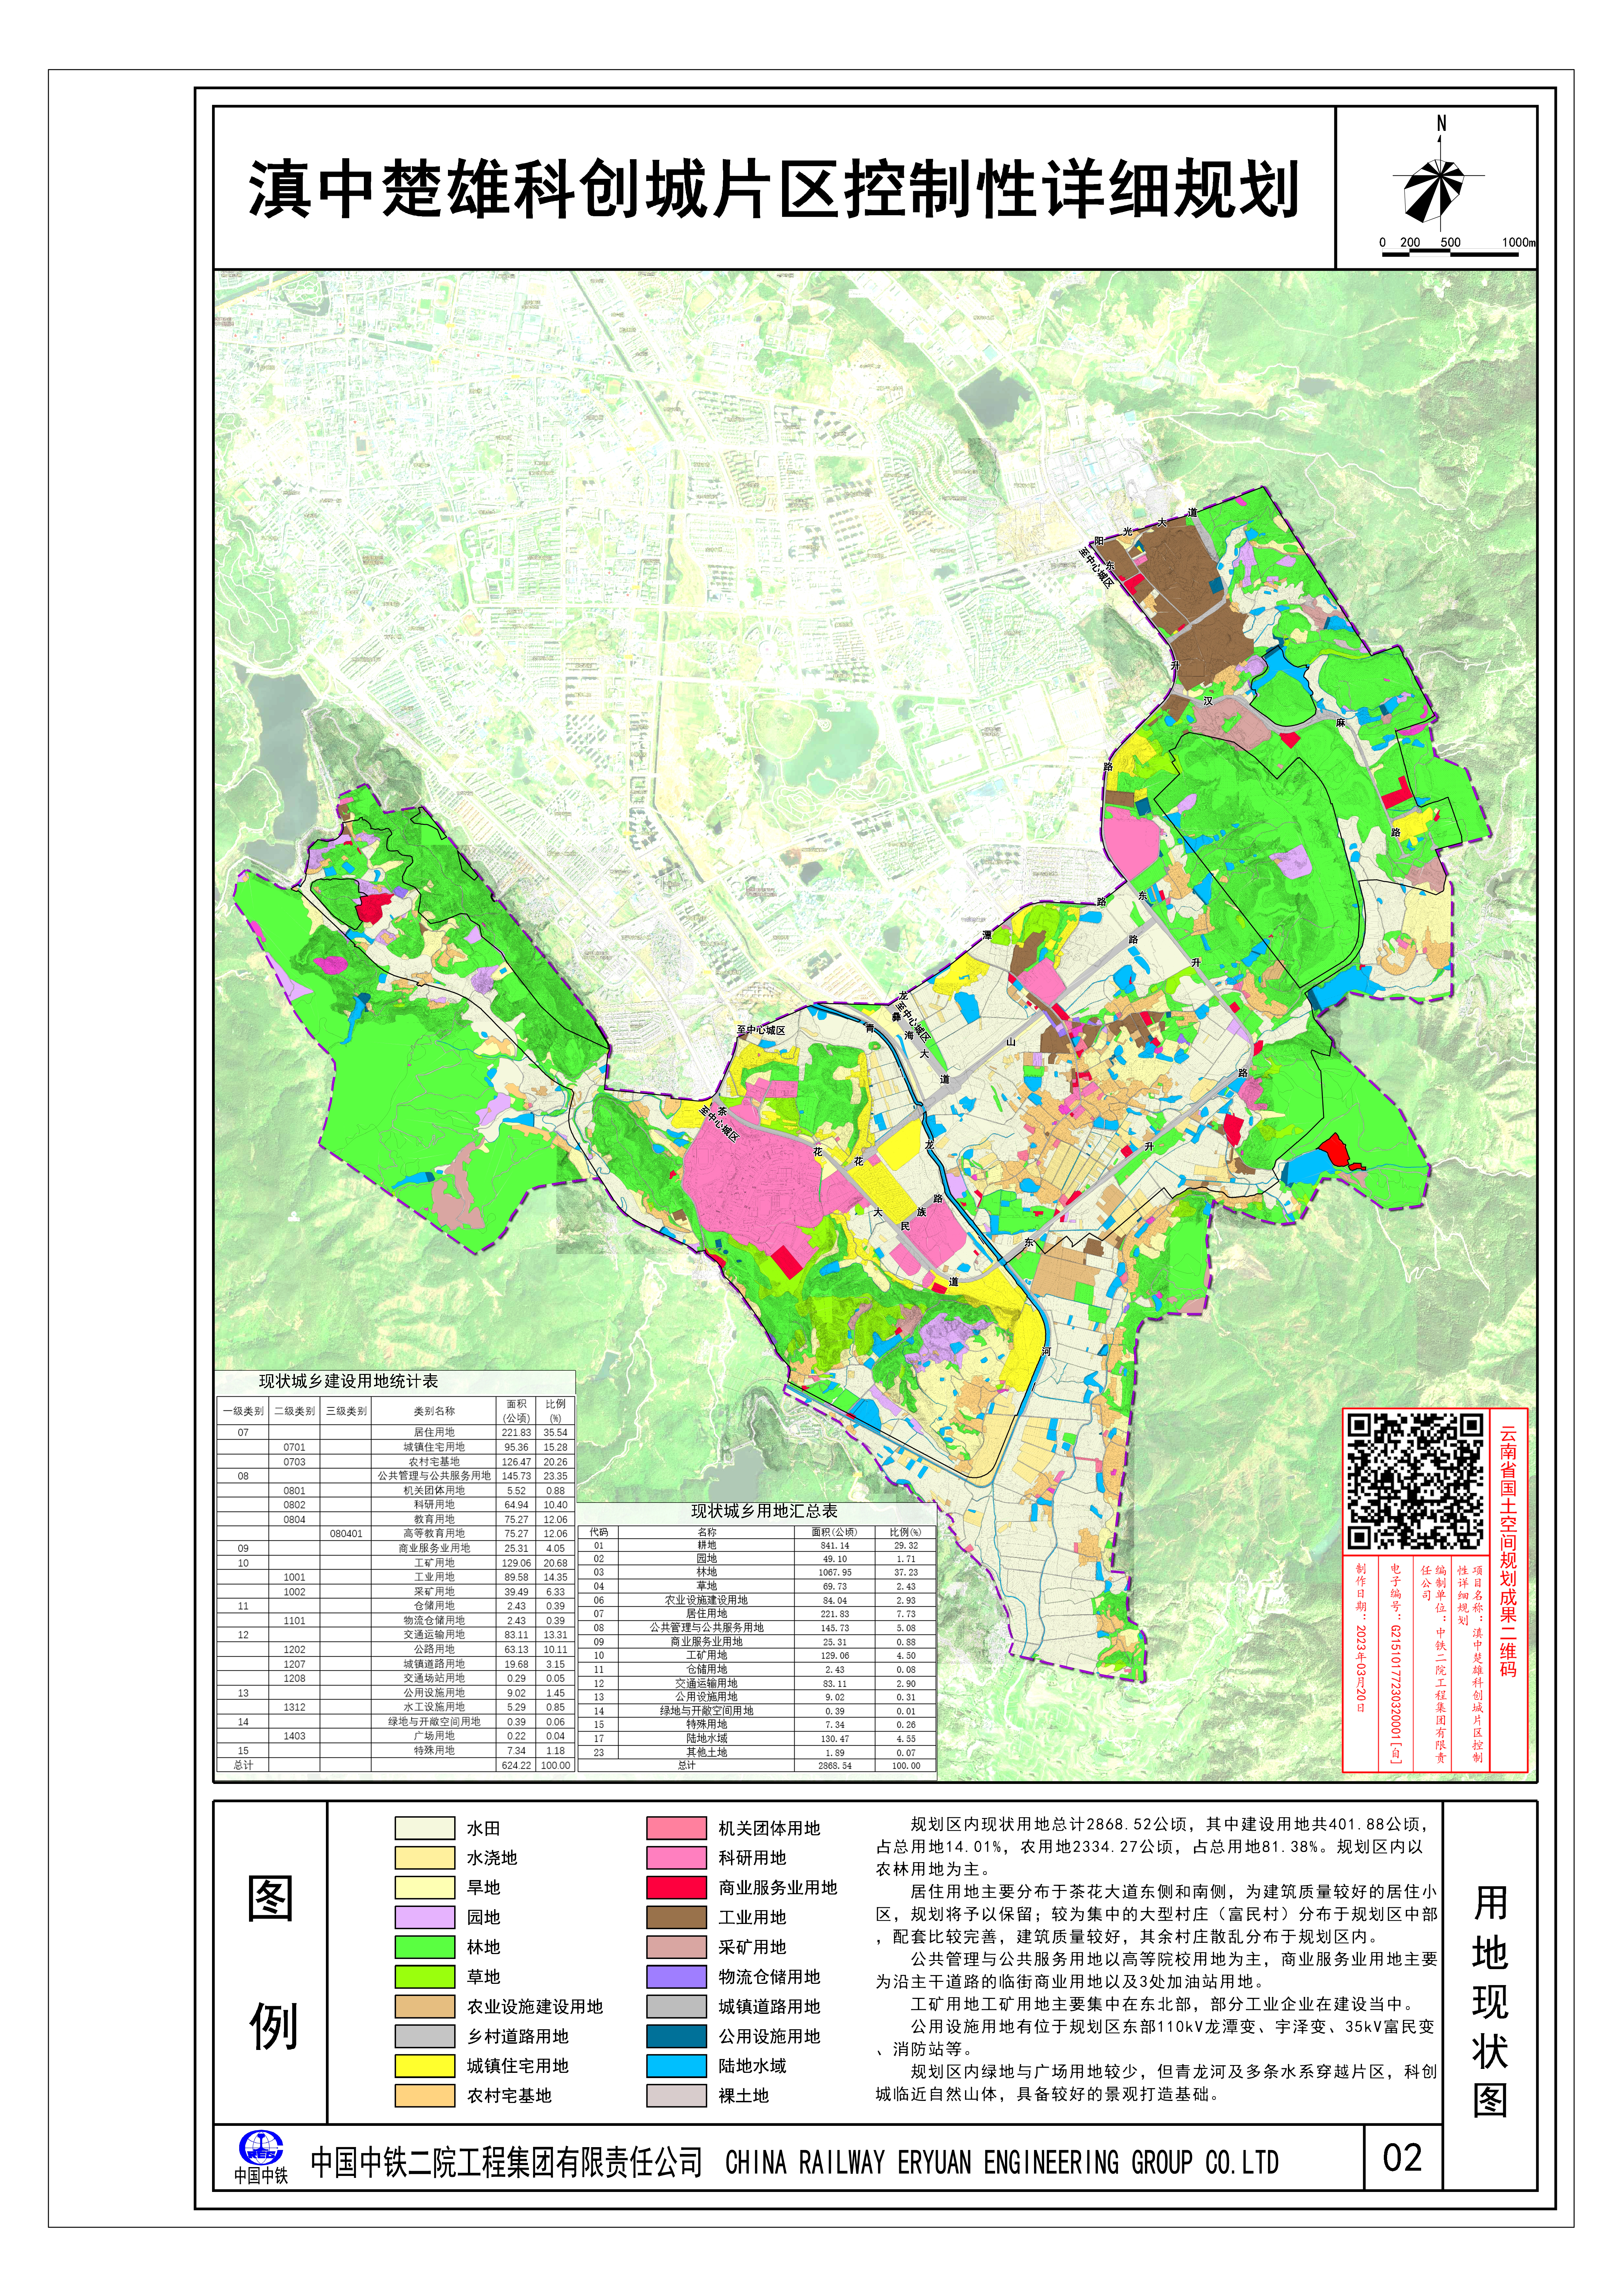The image size is (1624, 2296).
Task: Click the 机关团体用地 legend label
Action: tap(769, 1828)
